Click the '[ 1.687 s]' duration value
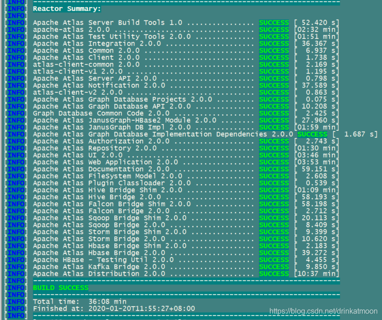This screenshot has height=320, width=382. coord(355,134)
